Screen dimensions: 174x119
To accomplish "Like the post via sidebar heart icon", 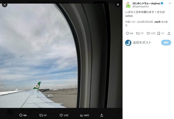I will pos(148,33).
